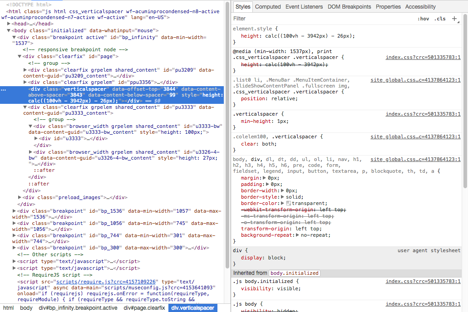
Task: Select div#page.clearfix breadcrumb
Action: [144, 308]
